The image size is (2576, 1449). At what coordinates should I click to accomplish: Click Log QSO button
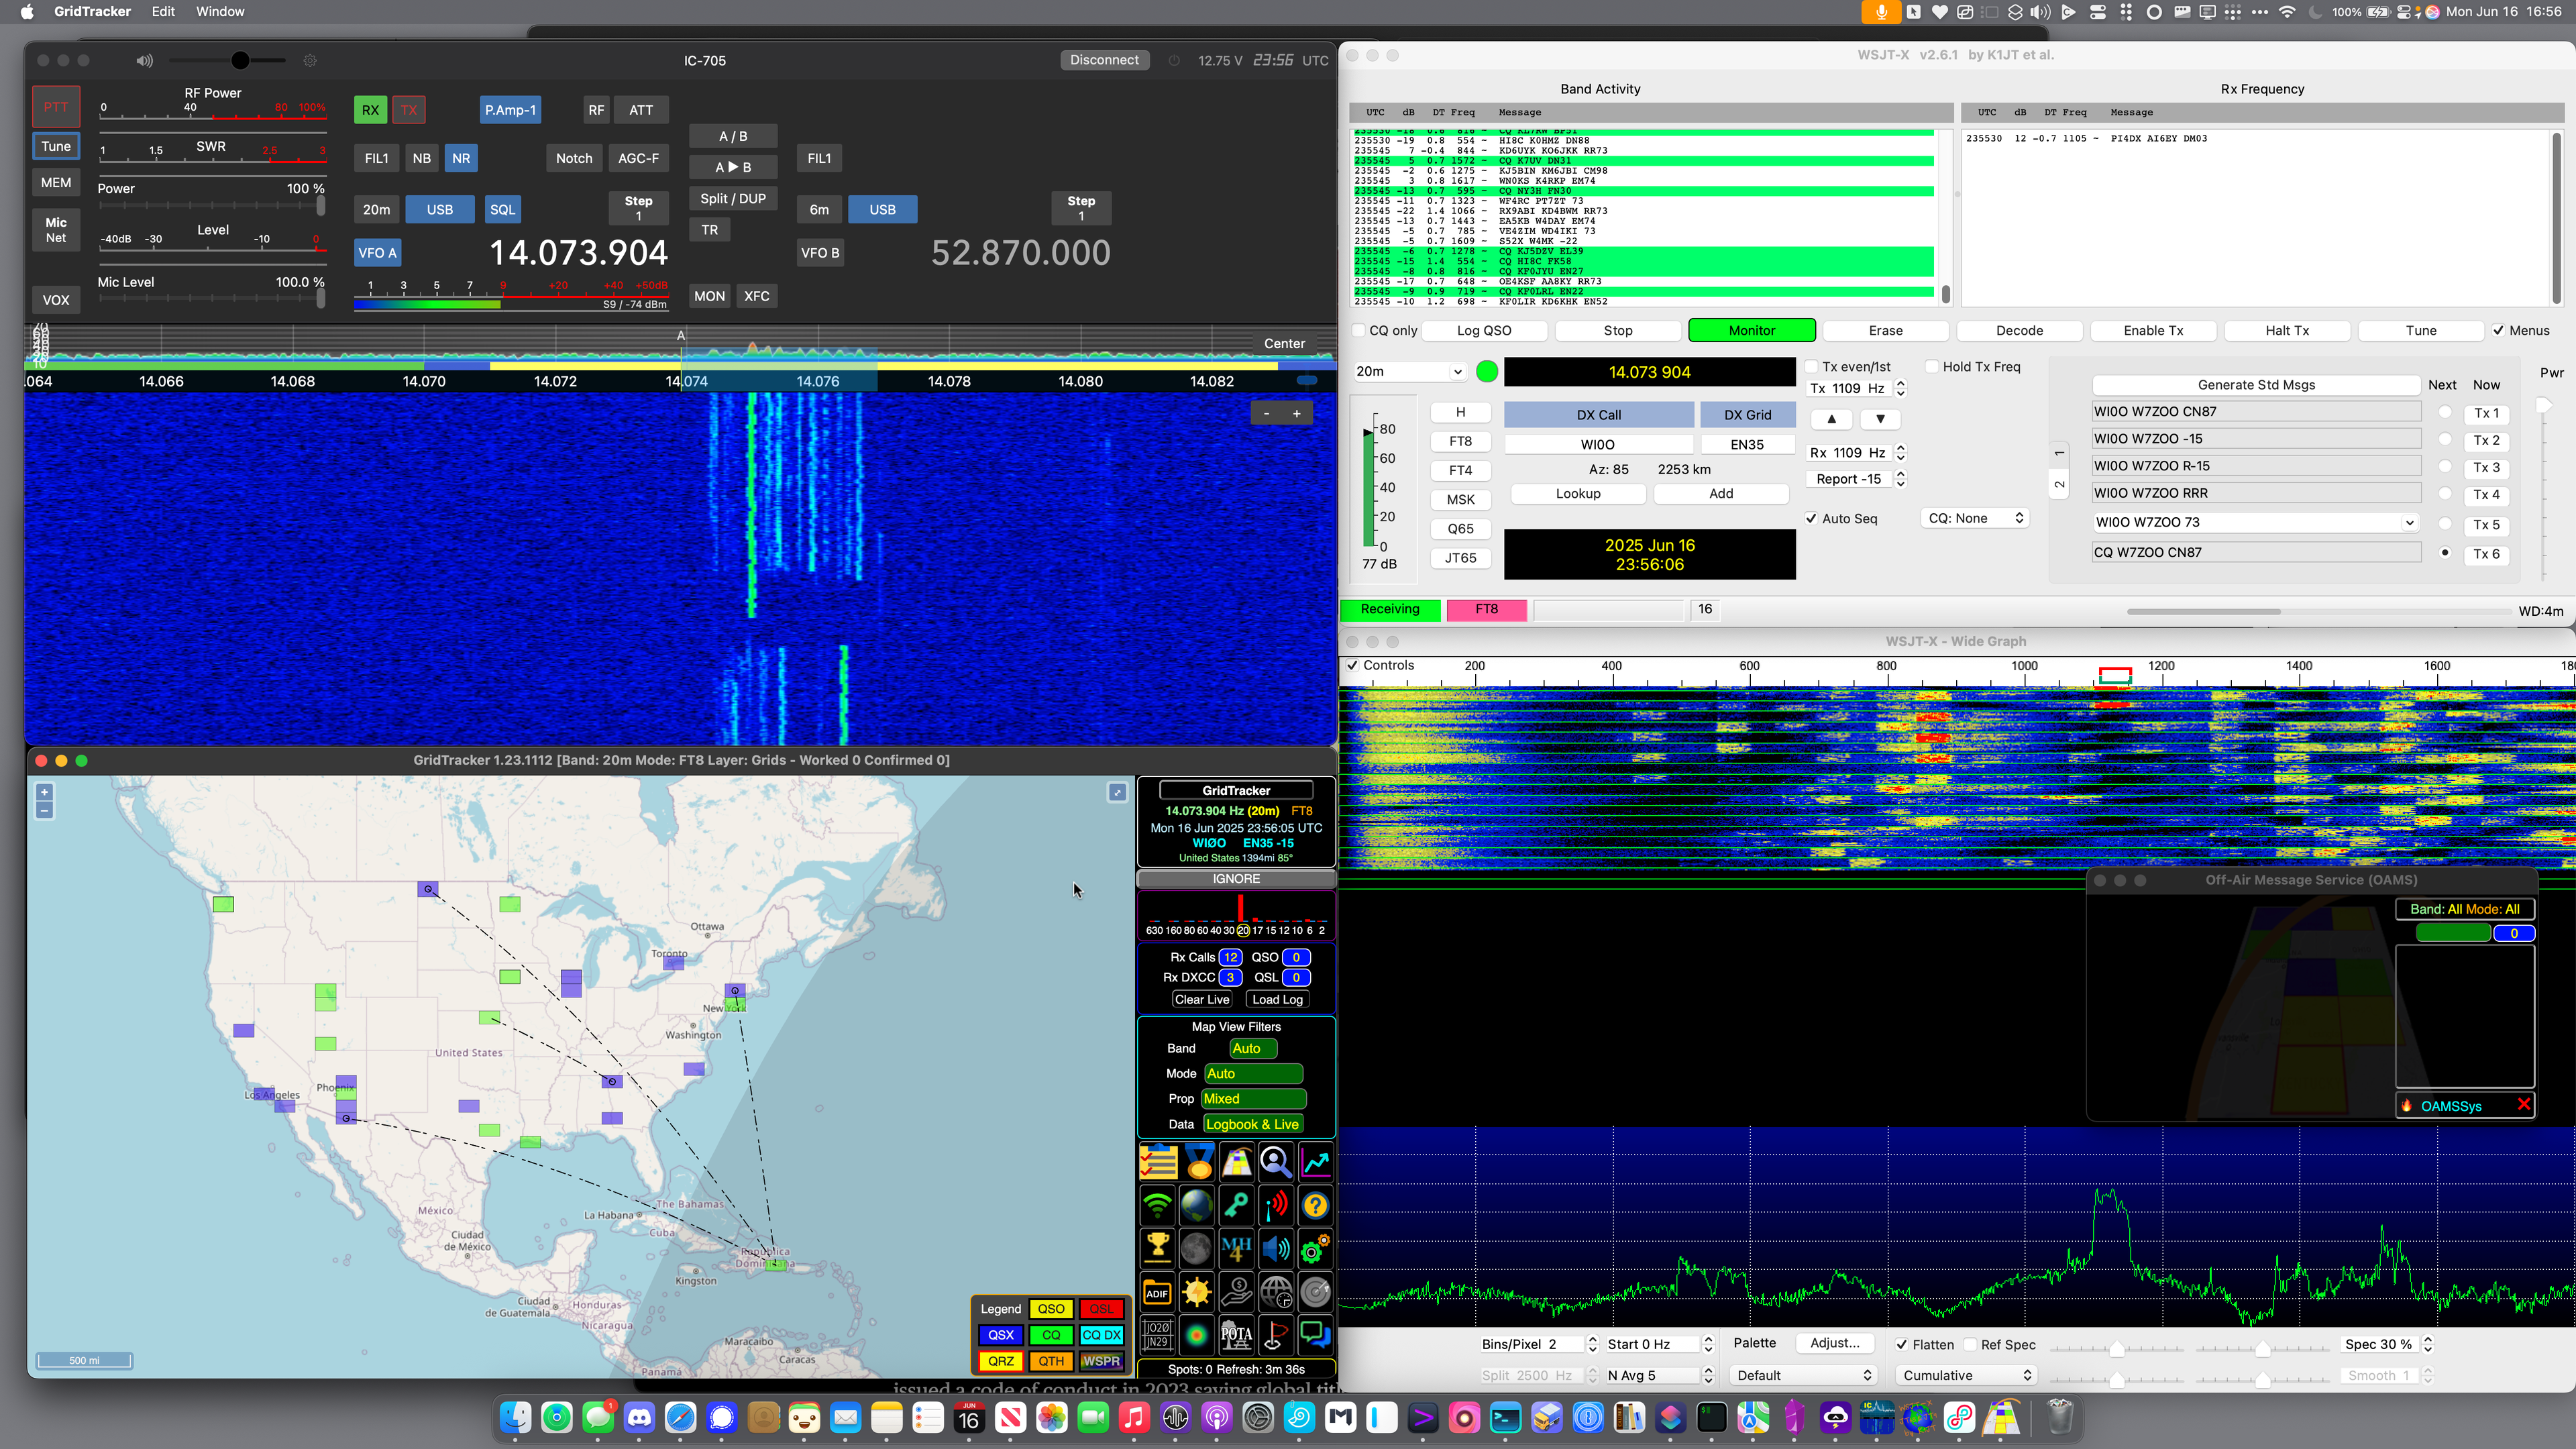1484,330
